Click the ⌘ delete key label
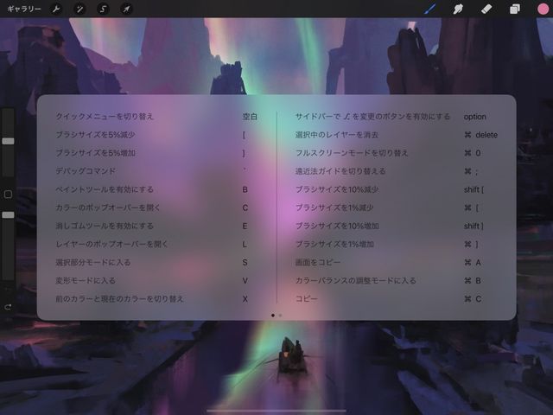Viewport: 553px width, 415px height. pos(480,135)
